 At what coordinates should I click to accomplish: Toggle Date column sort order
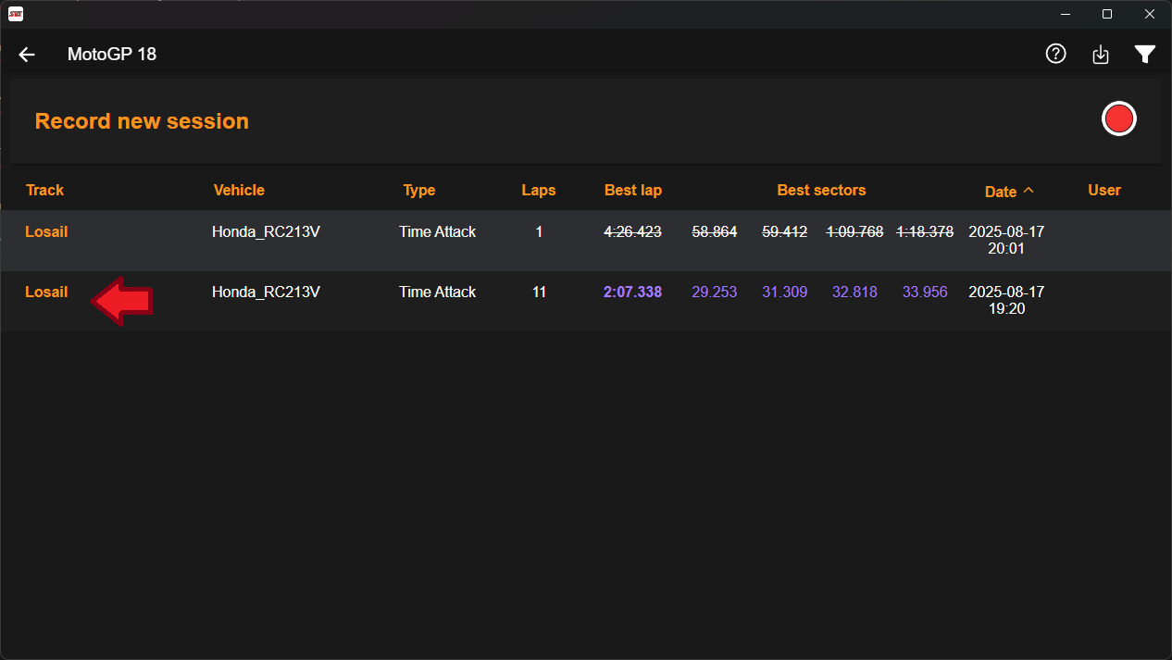point(1009,192)
